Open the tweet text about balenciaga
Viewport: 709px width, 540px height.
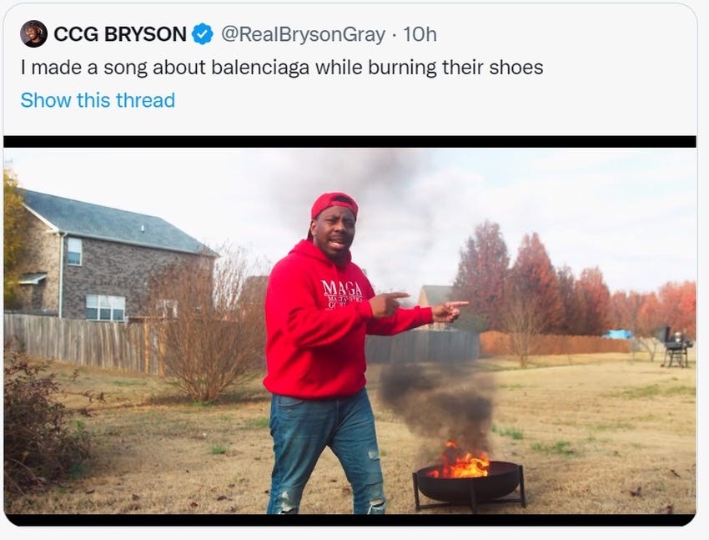(282, 68)
